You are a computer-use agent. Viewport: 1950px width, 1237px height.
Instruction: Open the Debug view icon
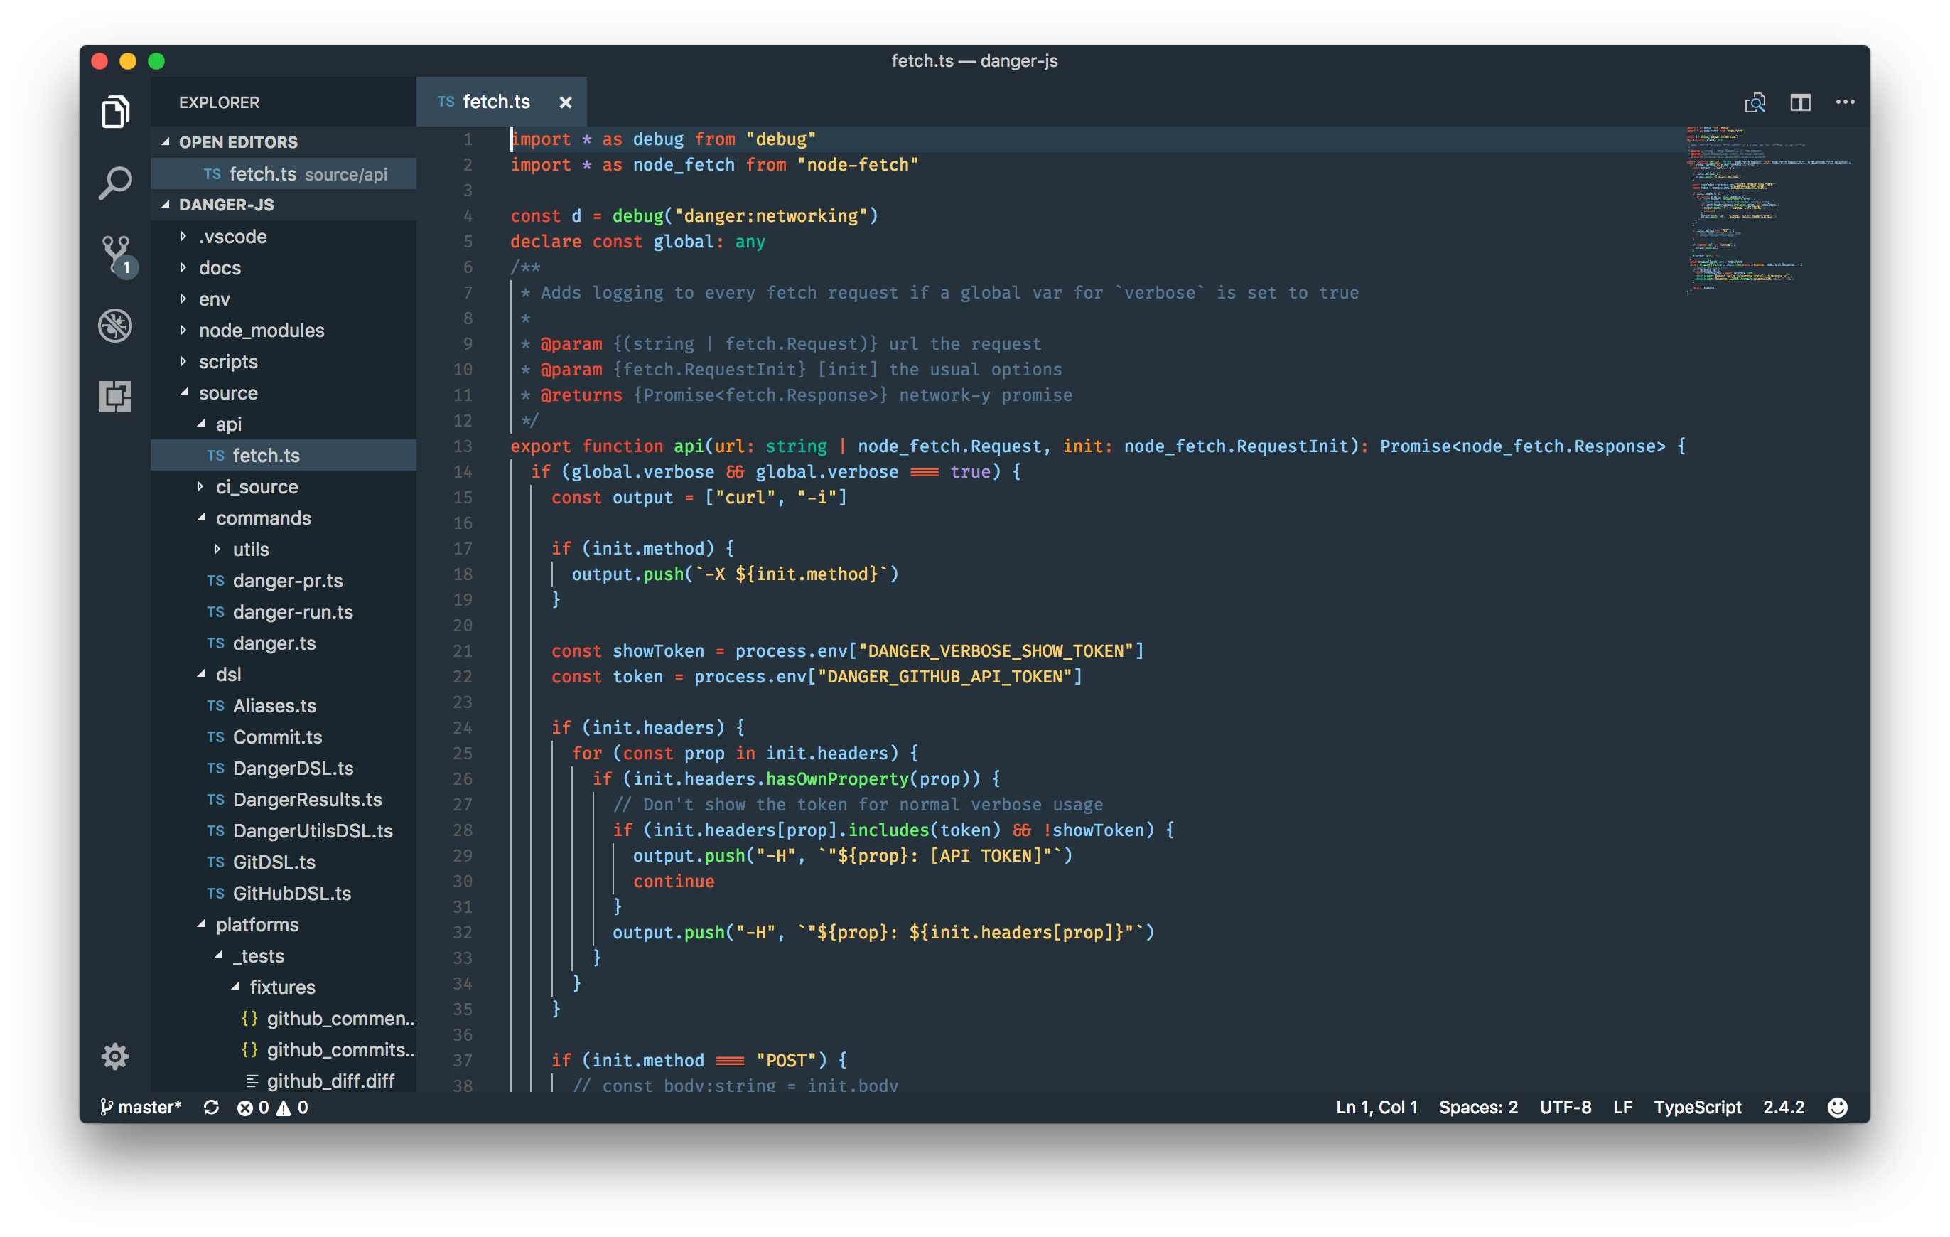pyautogui.click(x=115, y=325)
